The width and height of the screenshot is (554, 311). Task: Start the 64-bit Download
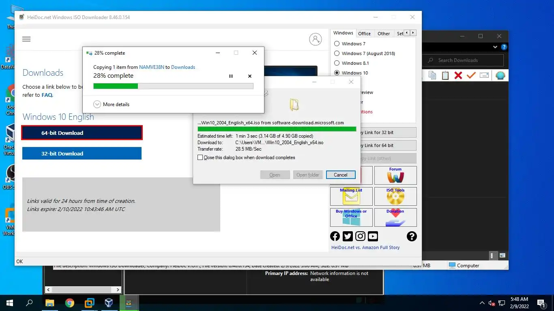point(82,133)
